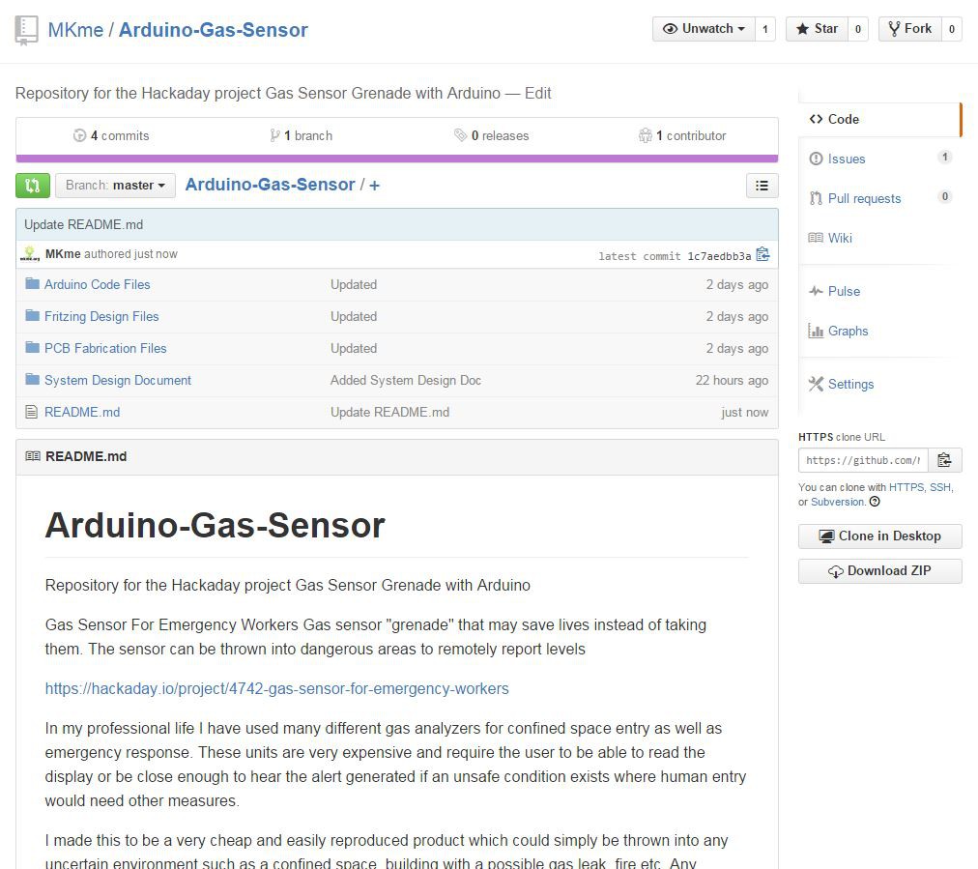This screenshot has height=869, width=978.
Task: Click the Clone in Desktop button
Action: [880, 536]
